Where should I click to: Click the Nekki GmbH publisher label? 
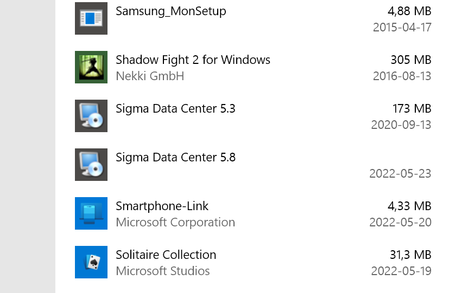pyautogui.click(x=150, y=76)
